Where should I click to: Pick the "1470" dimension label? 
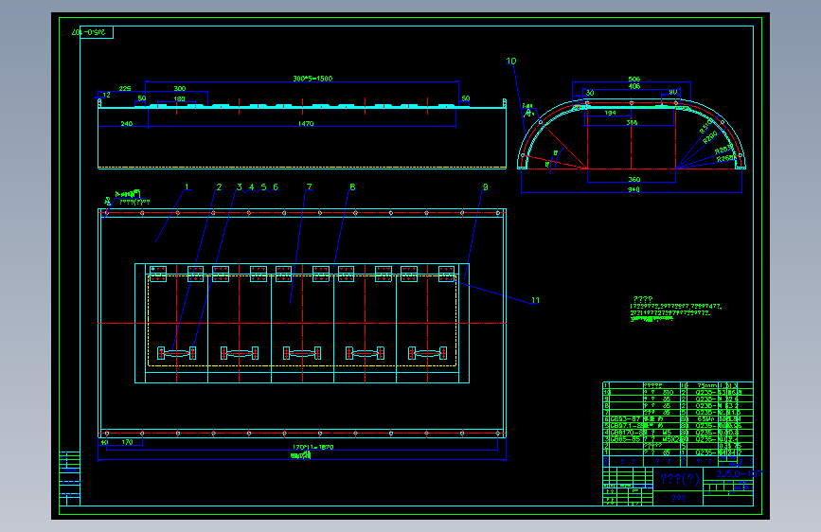(306, 124)
